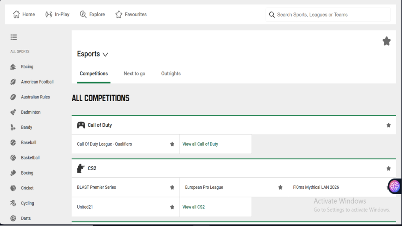Select the Cricket icon in the sidebar

coord(13,188)
